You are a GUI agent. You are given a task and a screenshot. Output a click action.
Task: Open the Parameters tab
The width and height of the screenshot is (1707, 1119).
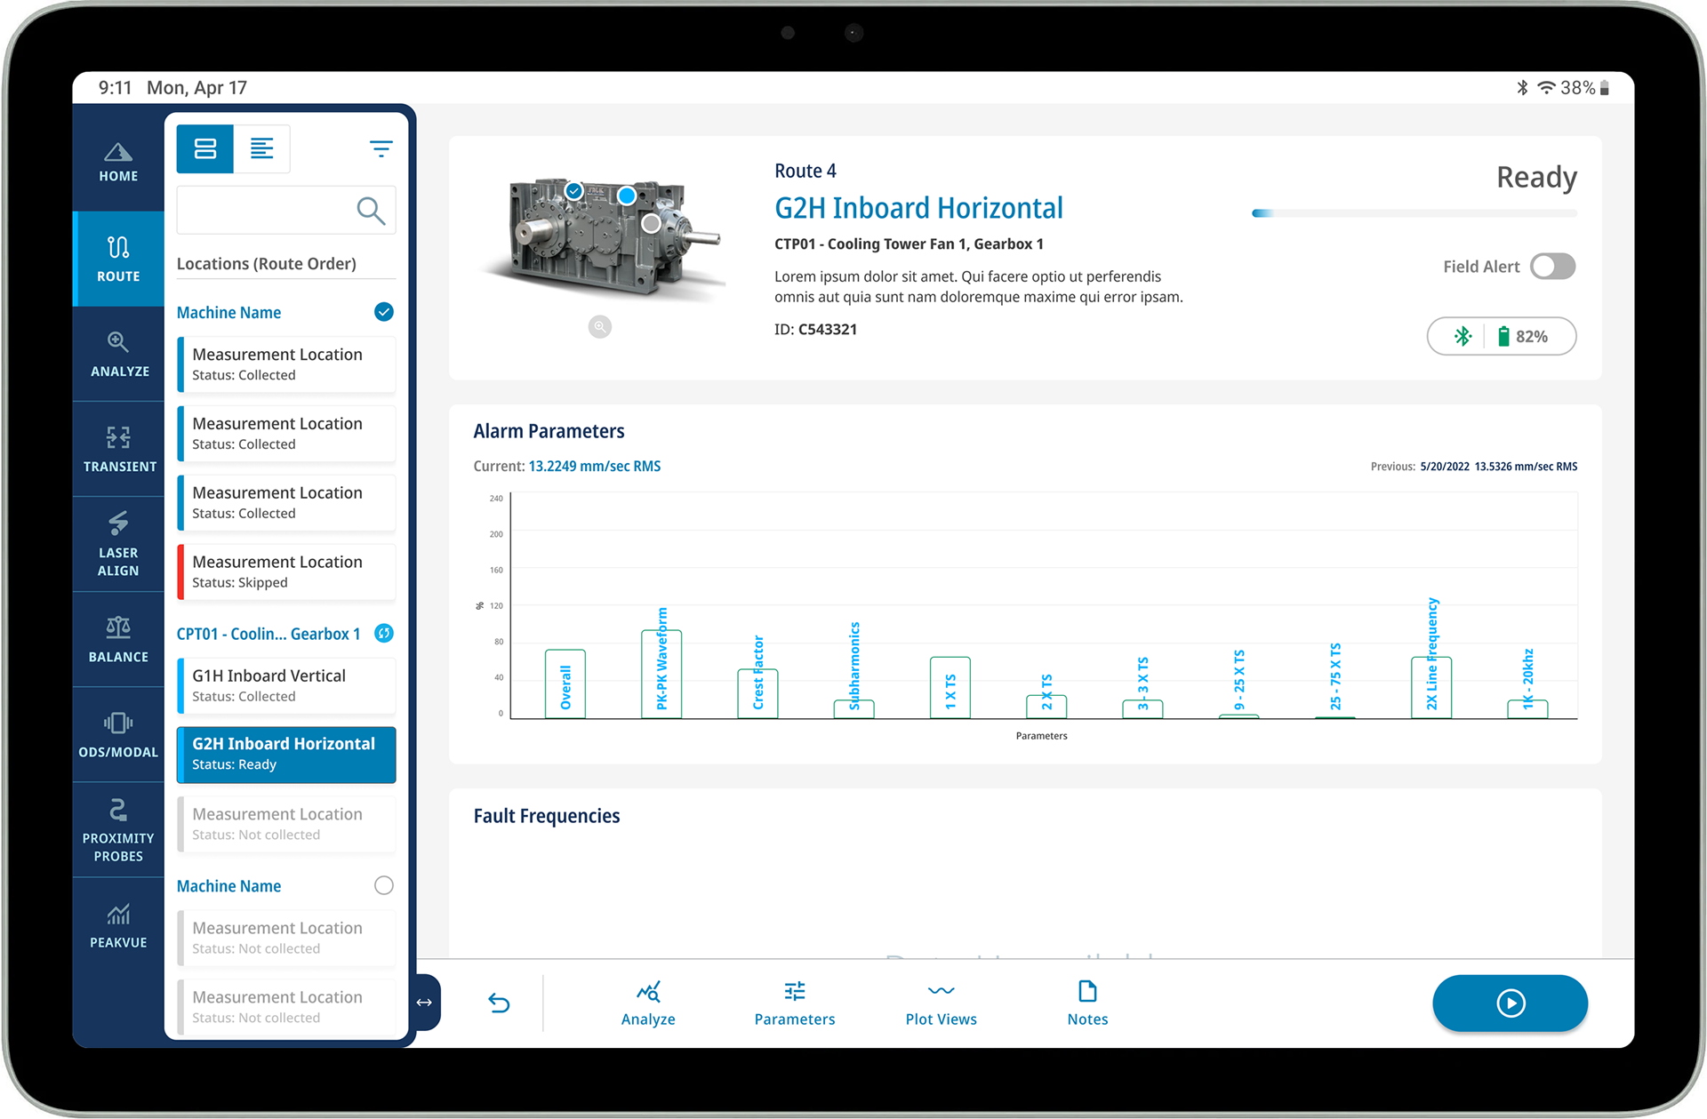pos(794,1003)
